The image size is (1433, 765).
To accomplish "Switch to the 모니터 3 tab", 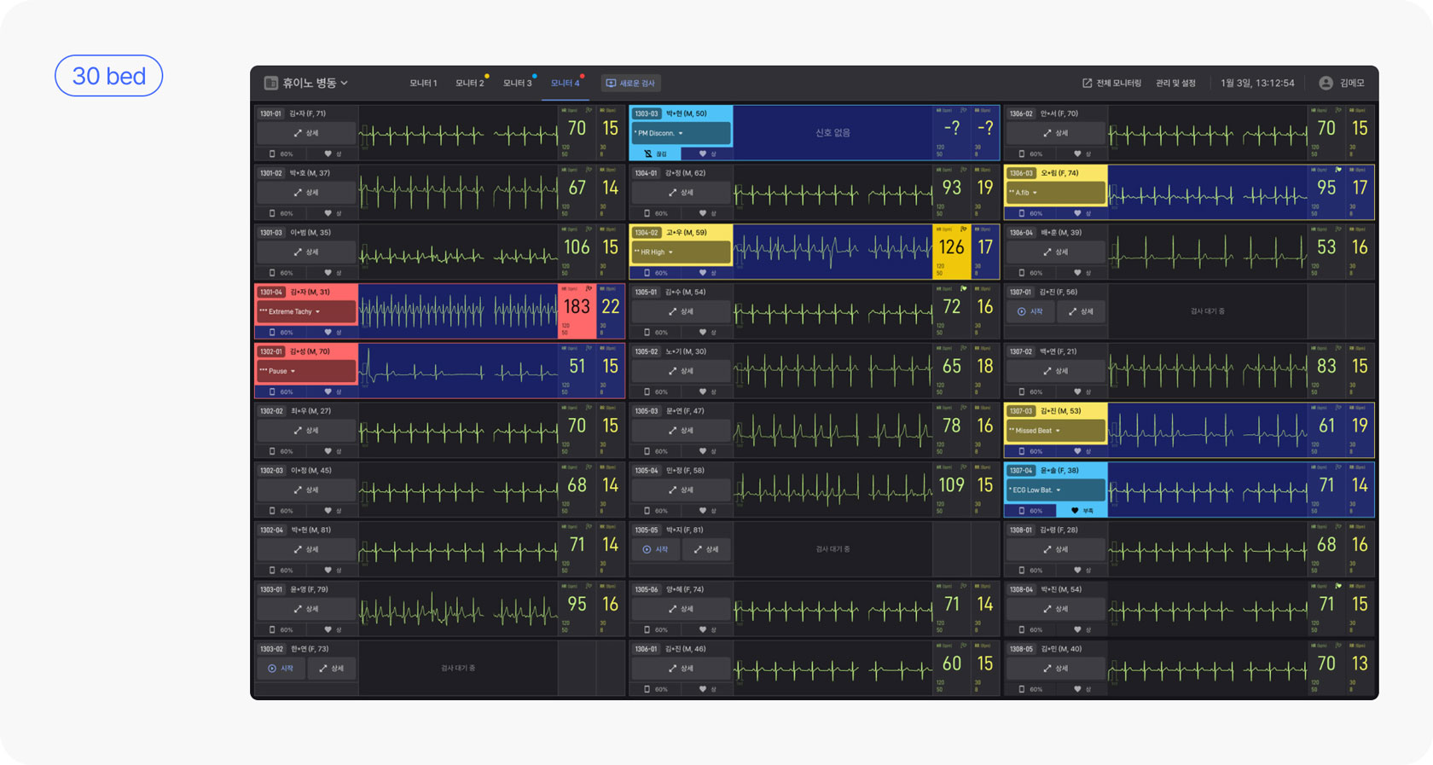I will tap(517, 83).
